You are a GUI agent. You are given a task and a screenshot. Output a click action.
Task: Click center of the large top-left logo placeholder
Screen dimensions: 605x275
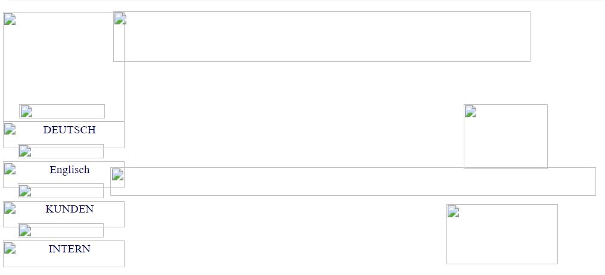[64, 60]
